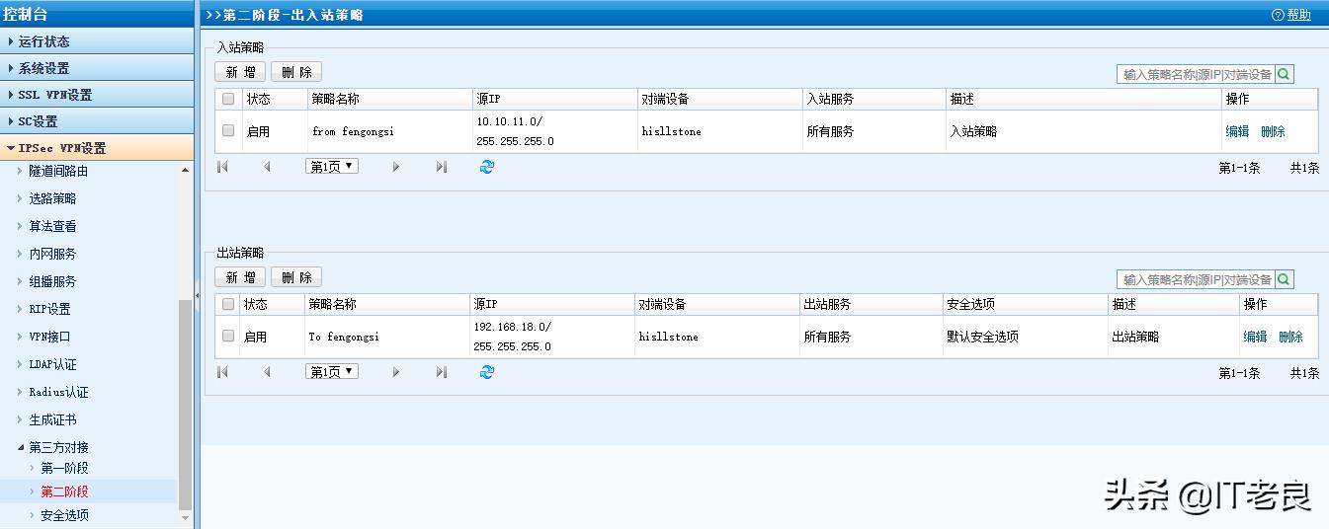
Task: Open the 帮助 help link
Action: tap(1298, 15)
